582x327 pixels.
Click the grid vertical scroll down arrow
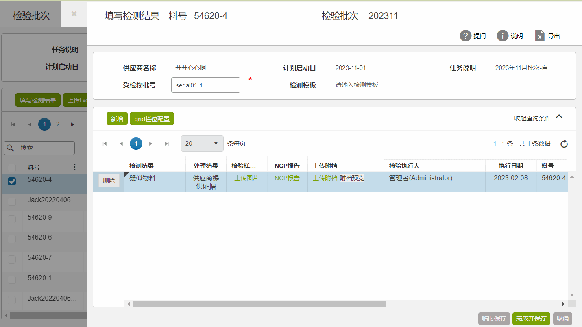pyautogui.click(x=572, y=295)
